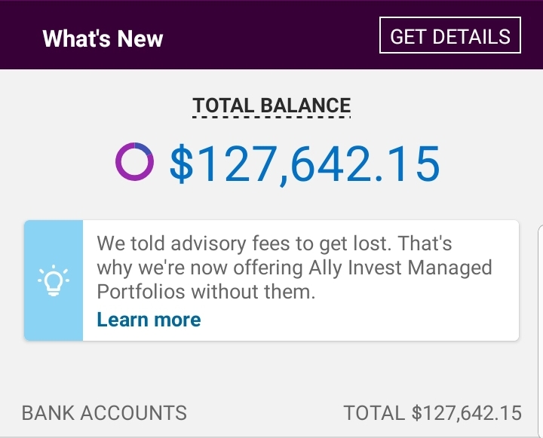Tap the dotted-underlined TOTAL BALANCE label
The width and height of the screenshot is (543, 438).
pos(271,106)
